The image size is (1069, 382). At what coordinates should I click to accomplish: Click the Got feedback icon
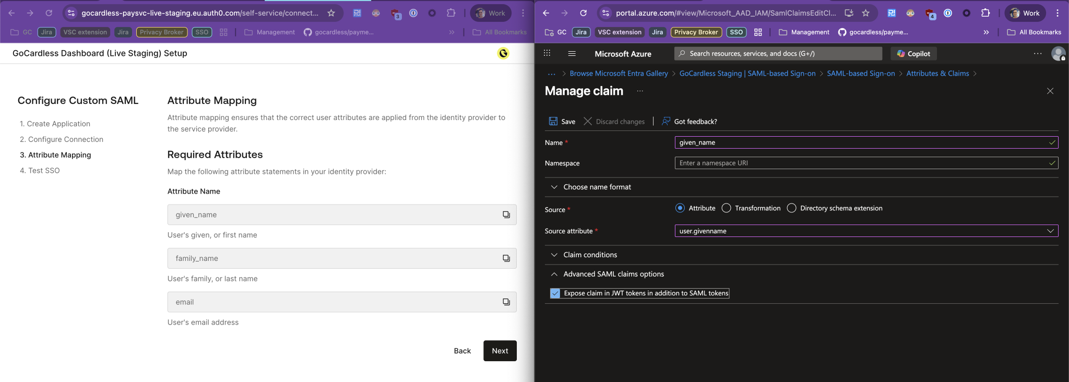click(666, 121)
